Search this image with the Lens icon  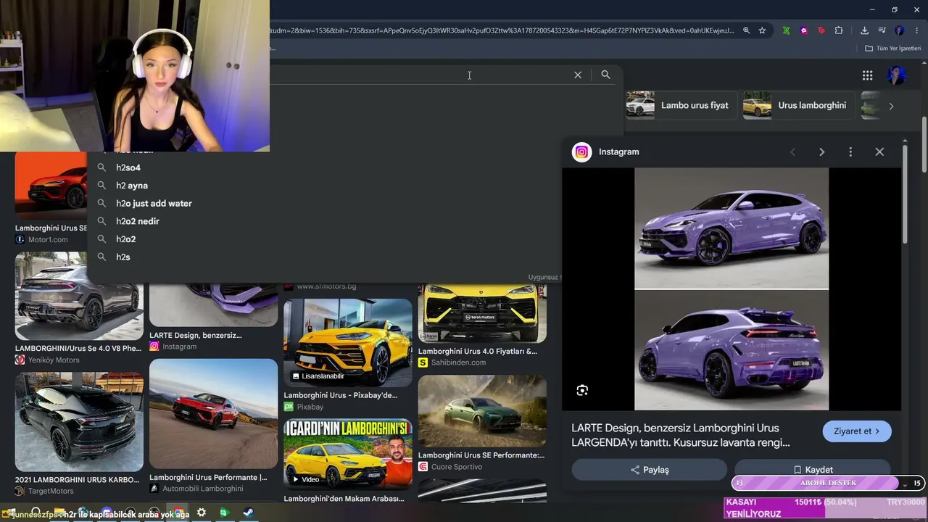pyautogui.click(x=582, y=391)
